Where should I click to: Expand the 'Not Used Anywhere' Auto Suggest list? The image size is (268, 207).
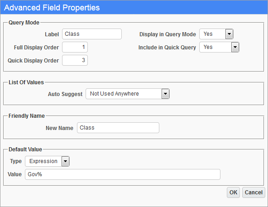click(x=128, y=94)
